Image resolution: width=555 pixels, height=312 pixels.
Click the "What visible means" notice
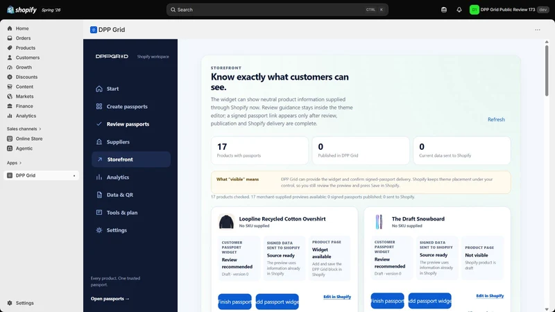coord(361,182)
